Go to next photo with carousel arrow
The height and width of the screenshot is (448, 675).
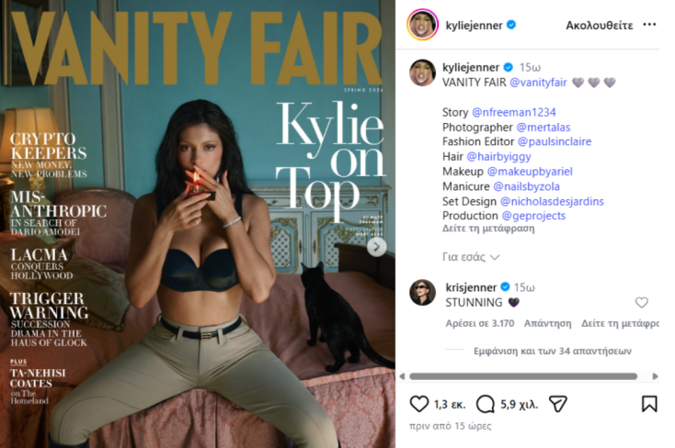(377, 247)
